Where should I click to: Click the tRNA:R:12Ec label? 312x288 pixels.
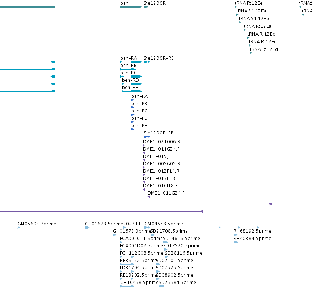(262, 41)
